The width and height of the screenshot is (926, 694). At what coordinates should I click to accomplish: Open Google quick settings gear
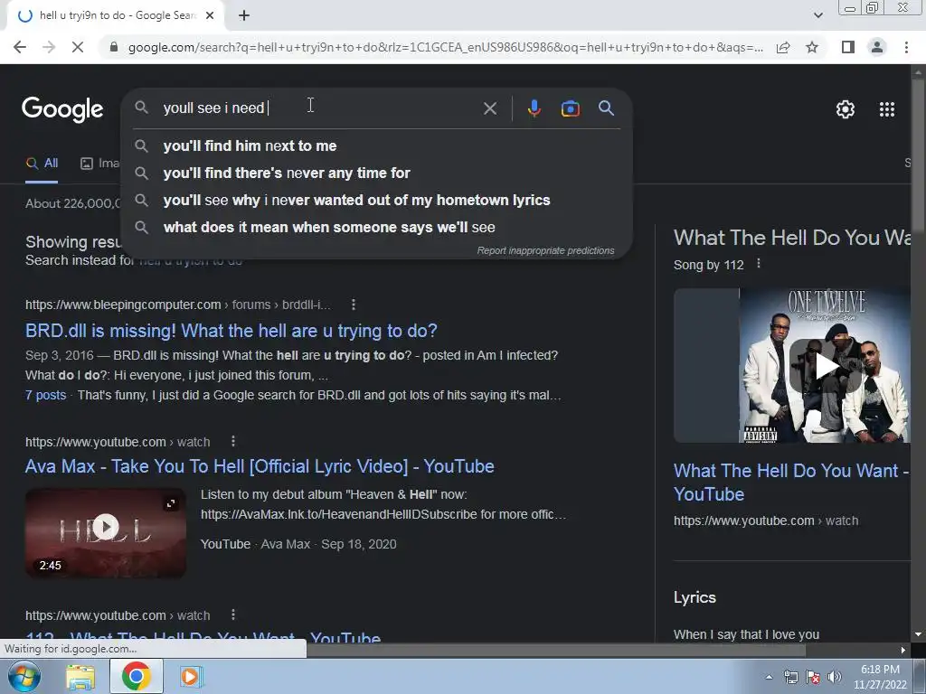click(846, 109)
